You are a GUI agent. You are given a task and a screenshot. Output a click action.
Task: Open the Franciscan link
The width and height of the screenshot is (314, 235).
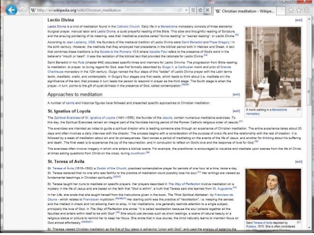(x=91, y=200)
